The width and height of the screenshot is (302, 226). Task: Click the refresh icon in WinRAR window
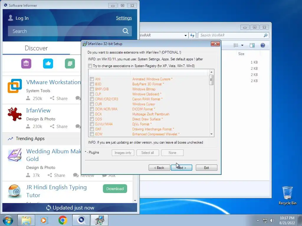192,35
